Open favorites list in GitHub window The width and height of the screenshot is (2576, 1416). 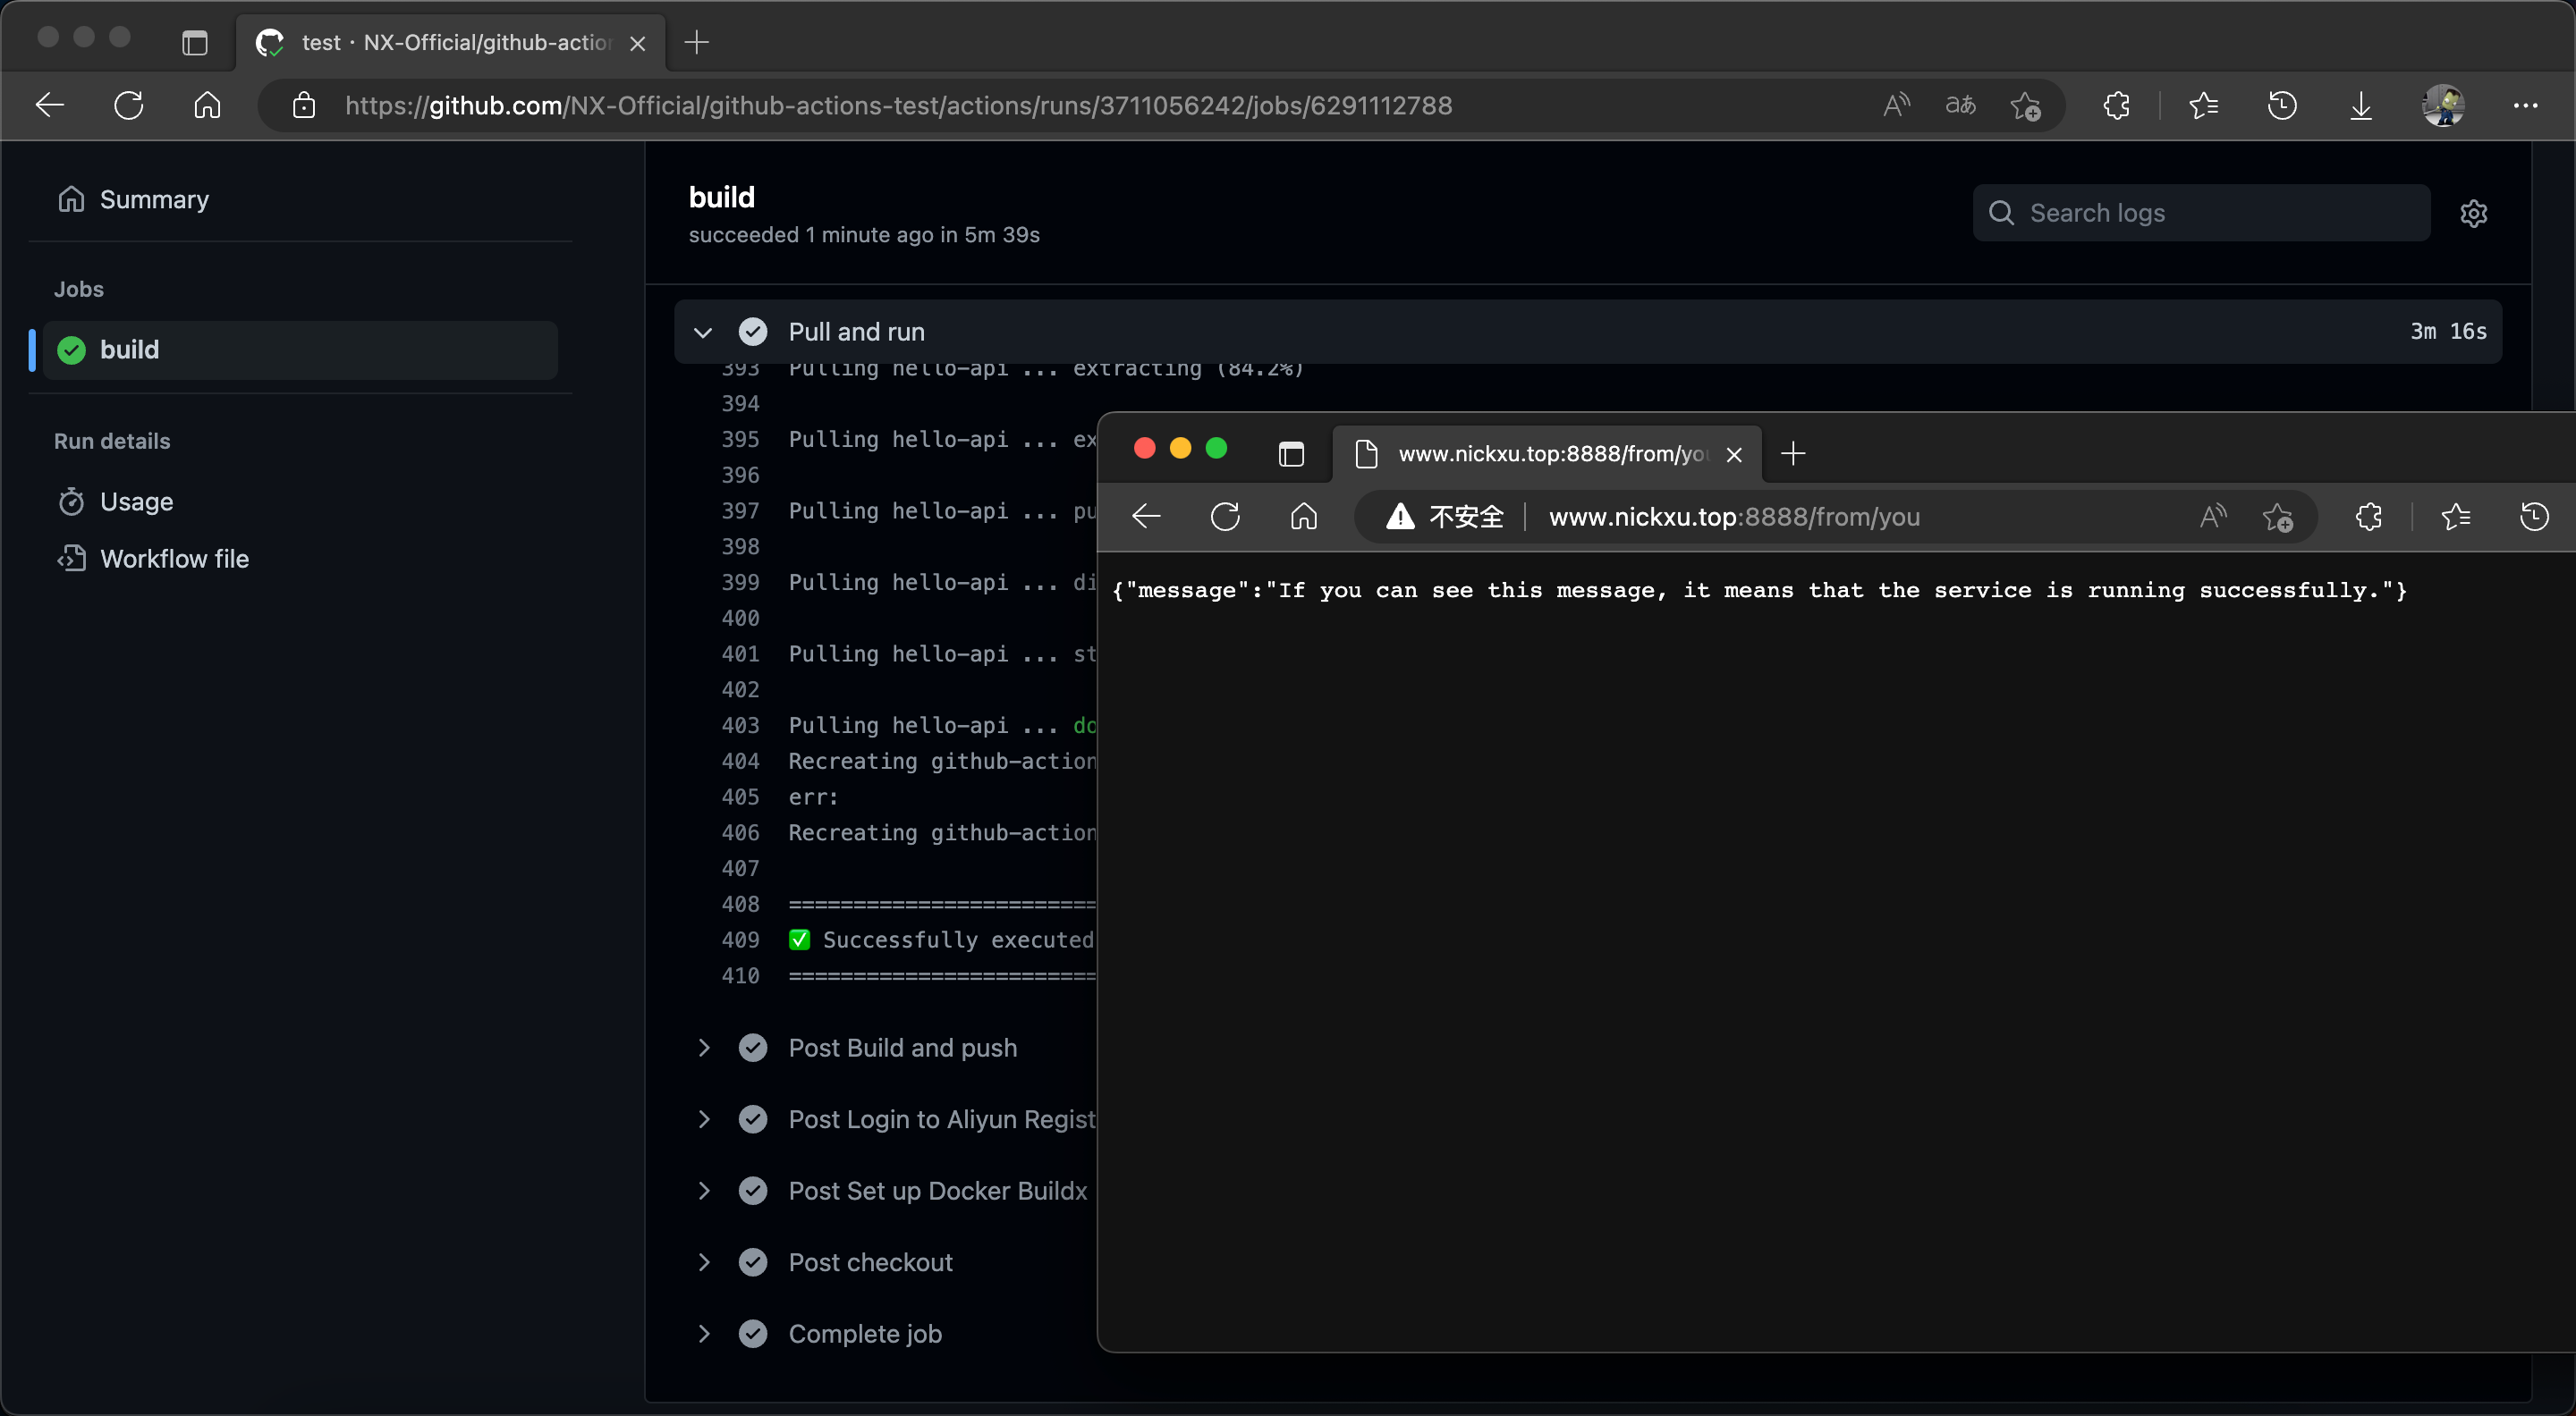click(x=2203, y=105)
